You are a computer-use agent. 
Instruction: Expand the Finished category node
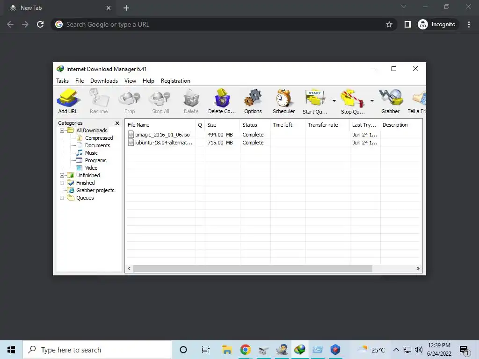pyautogui.click(x=62, y=183)
